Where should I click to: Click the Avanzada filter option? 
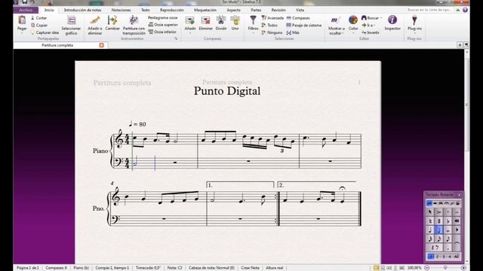click(x=272, y=18)
